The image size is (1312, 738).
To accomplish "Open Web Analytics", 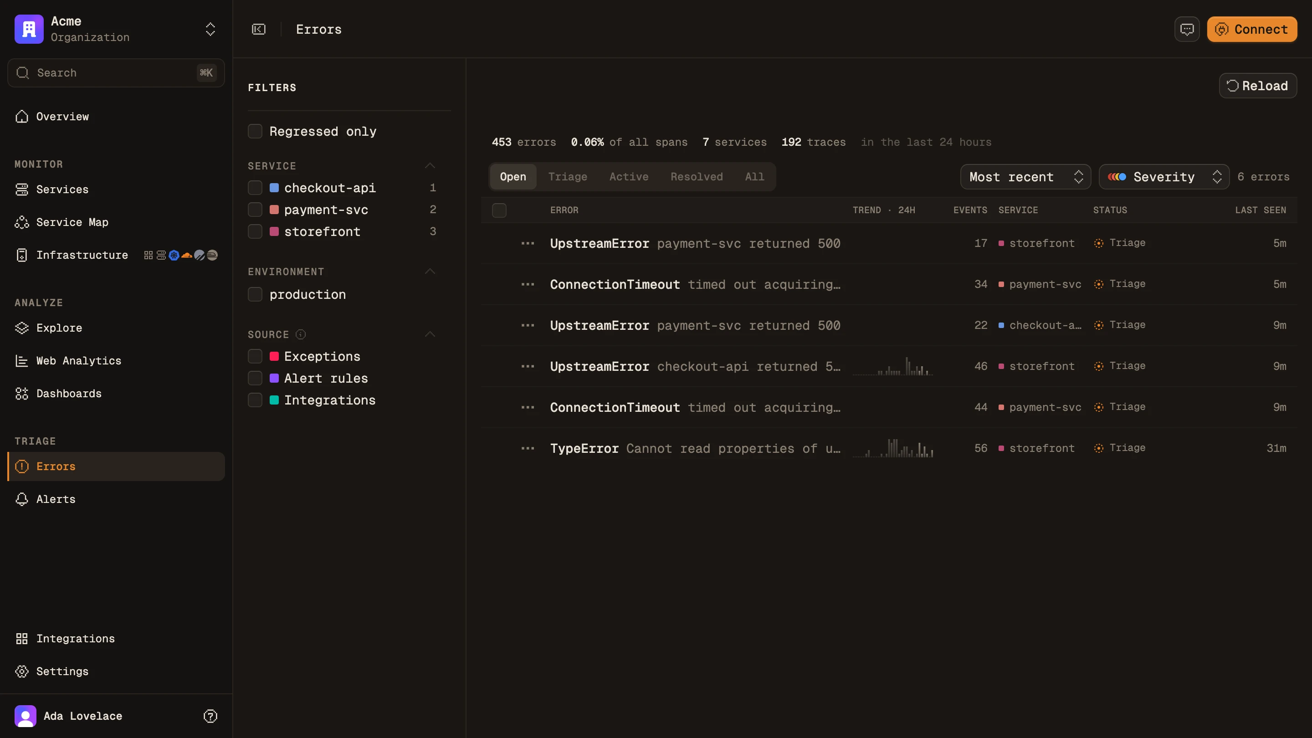I will 116,361.
